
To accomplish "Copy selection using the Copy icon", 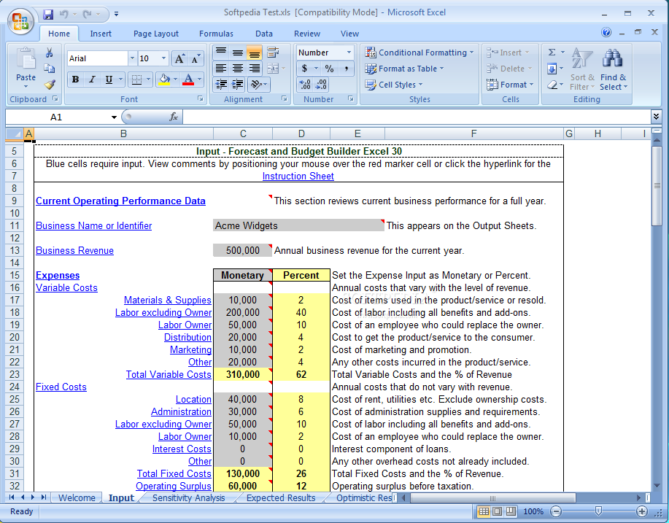I will pos(50,69).
